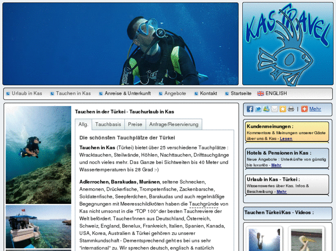Click the Messenger share icon

[x=266, y=109]
